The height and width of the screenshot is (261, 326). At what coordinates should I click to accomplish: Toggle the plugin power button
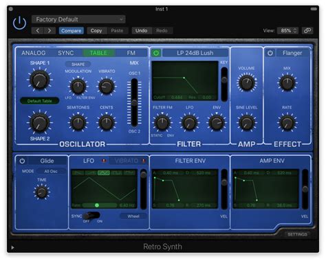[19, 23]
